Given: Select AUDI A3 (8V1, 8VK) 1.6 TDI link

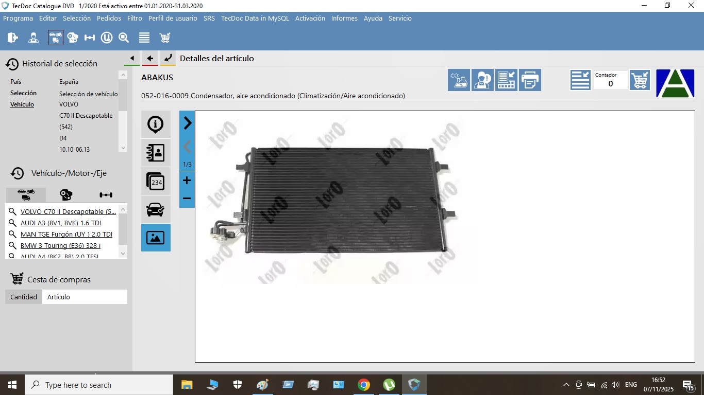Looking at the screenshot, I should (x=60, y=223).
